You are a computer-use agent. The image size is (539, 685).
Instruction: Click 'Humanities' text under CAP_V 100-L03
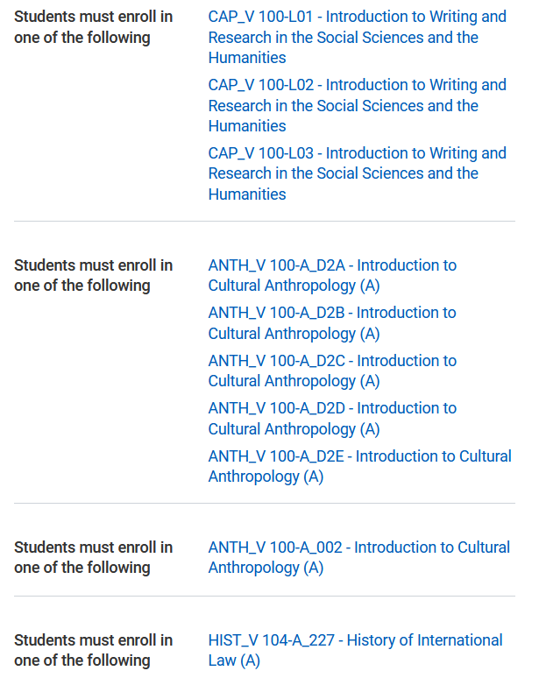pos(247,194)
